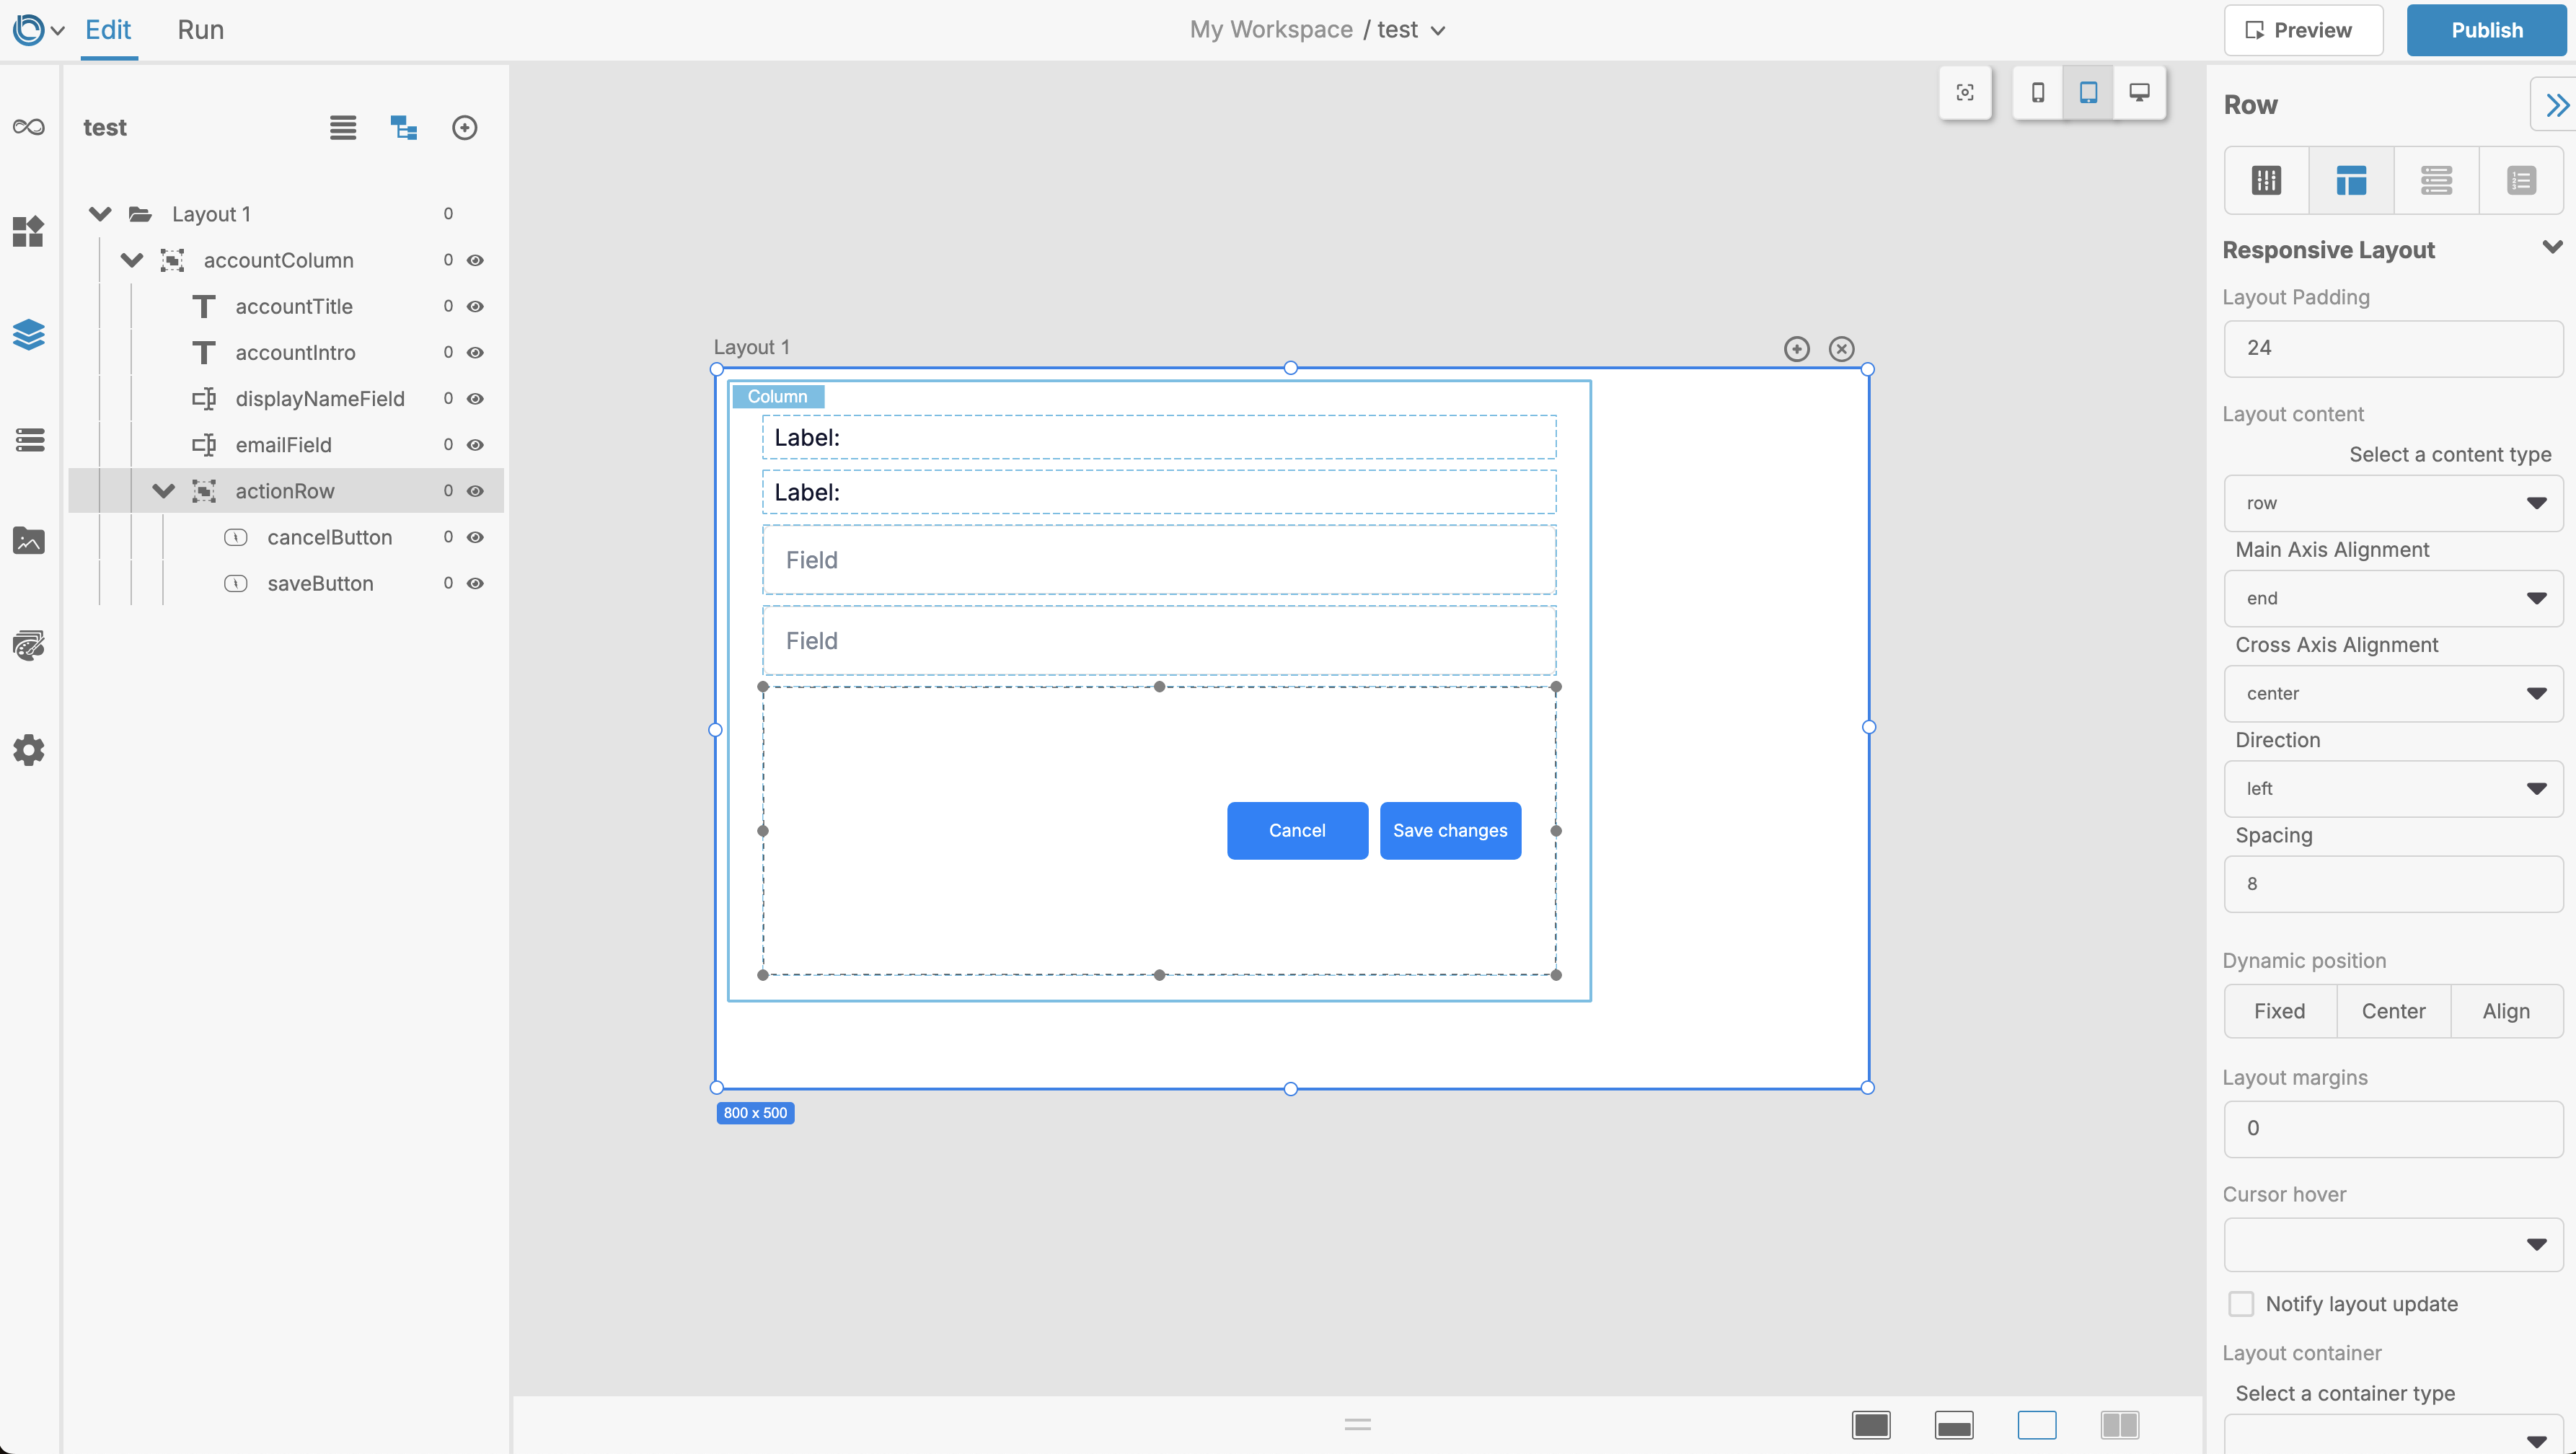This screenshot has height=1454, width=2576.
Task: Switch to desktop monitor view icon
Action: [2139, 93]
